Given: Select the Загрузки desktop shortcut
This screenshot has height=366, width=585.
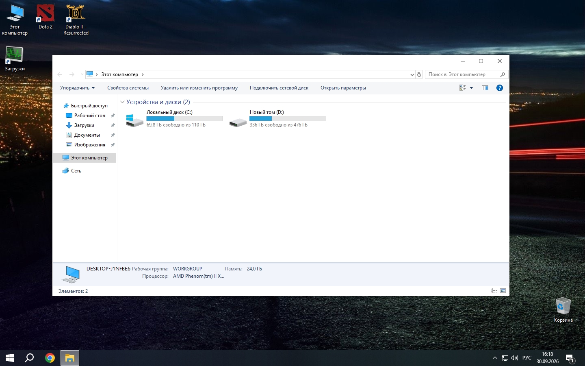Looking at the screenshot, I should (15, 59).
